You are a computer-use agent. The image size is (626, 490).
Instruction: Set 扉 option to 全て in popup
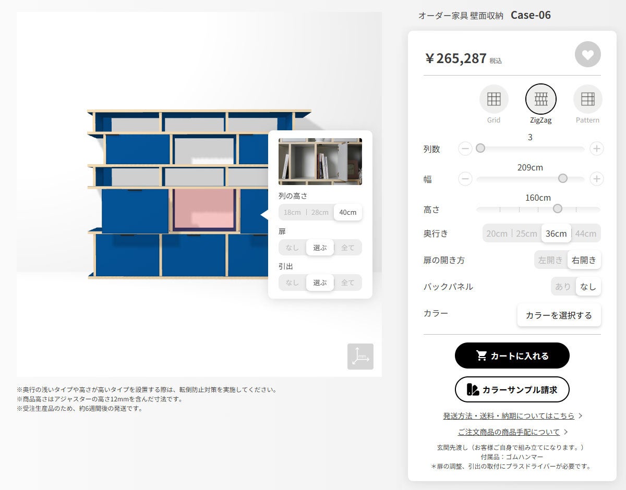347,248
